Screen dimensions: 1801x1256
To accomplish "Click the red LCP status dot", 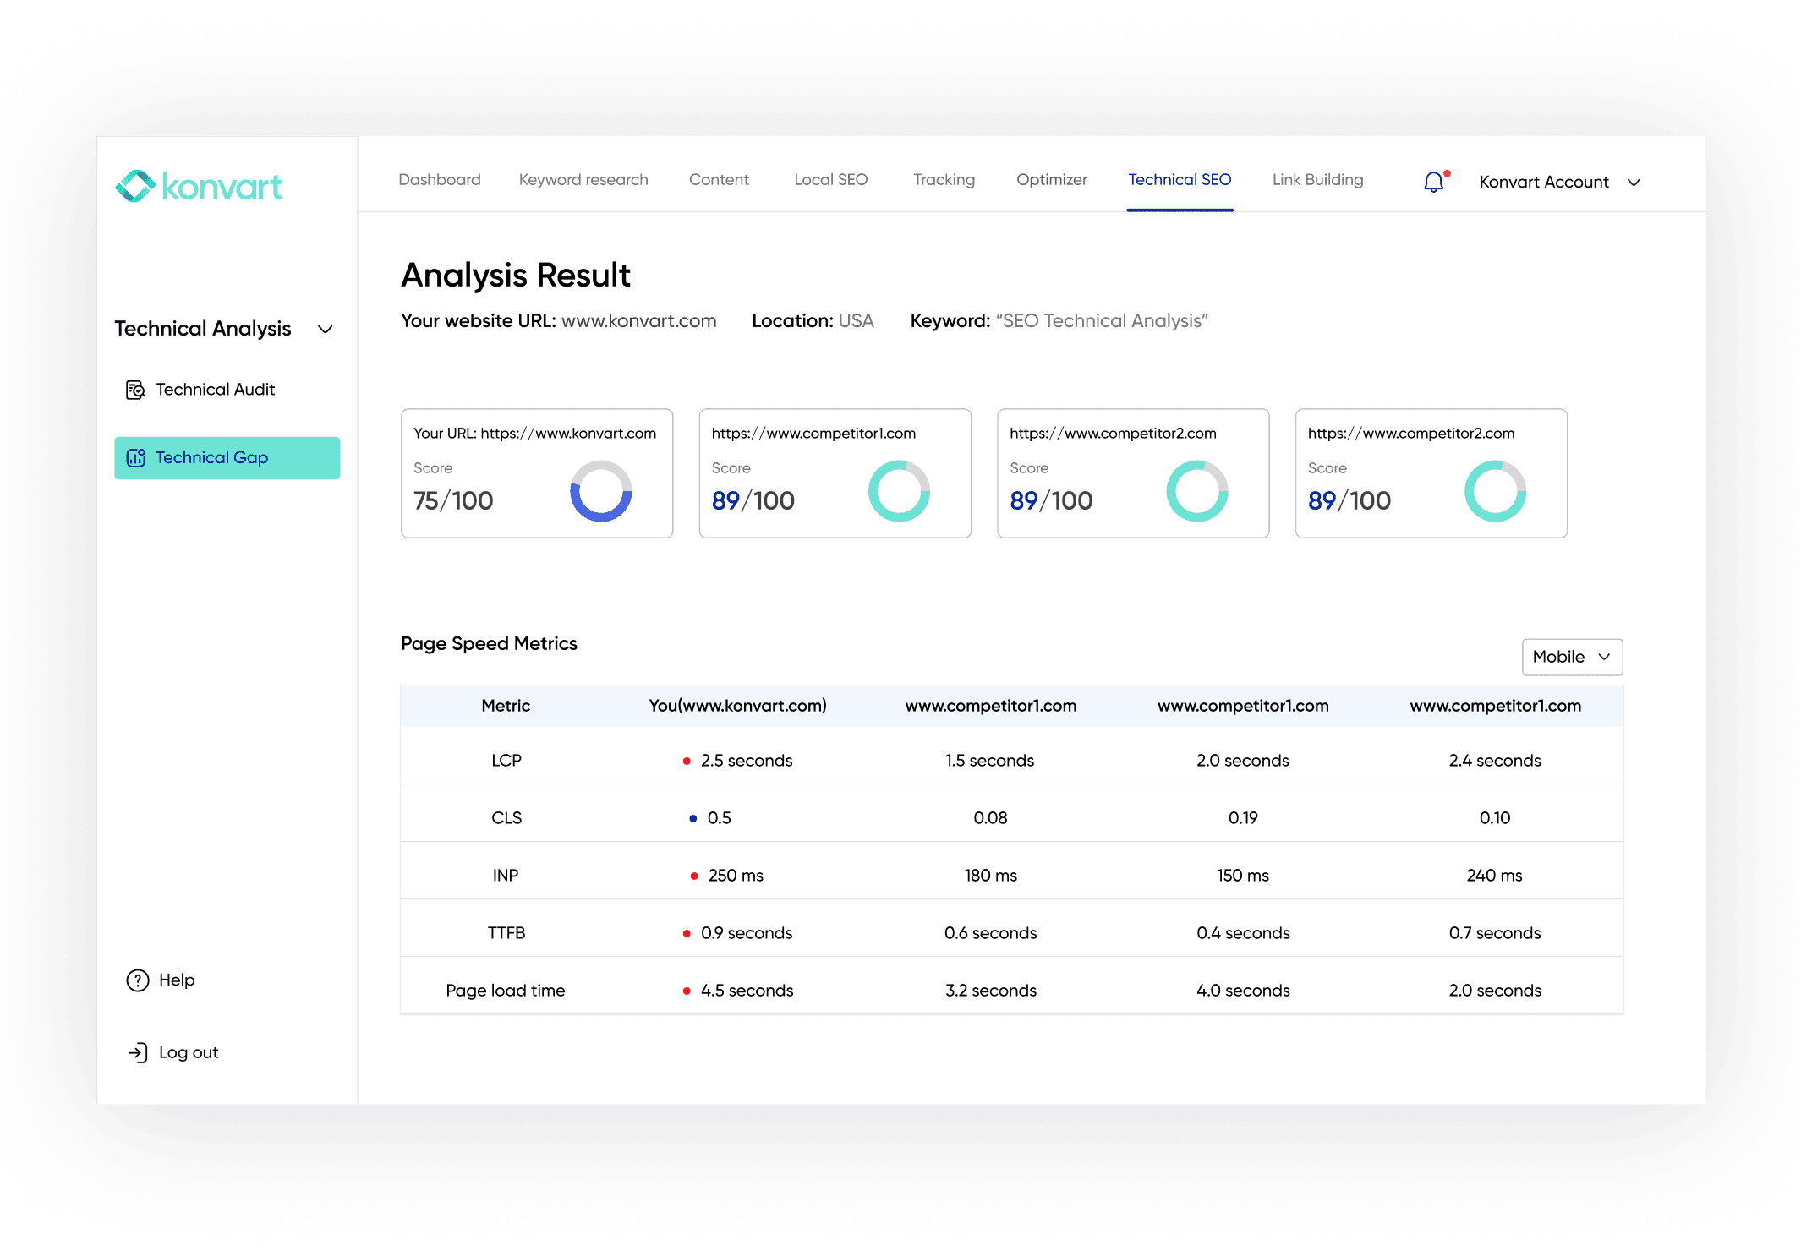I will click(686, 760).
